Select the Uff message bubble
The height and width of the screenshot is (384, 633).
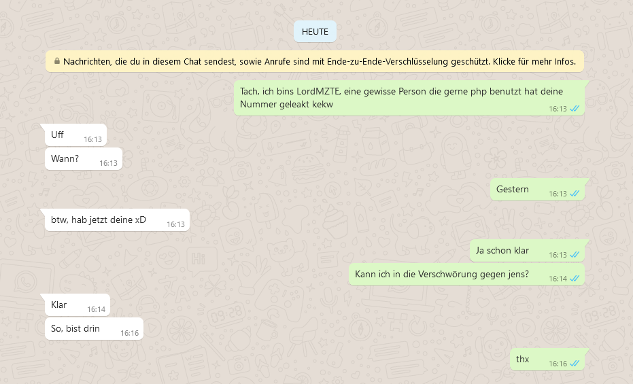click(x=75, y=135)
